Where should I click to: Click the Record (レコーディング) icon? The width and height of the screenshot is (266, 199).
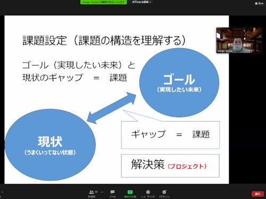(148, 192)
